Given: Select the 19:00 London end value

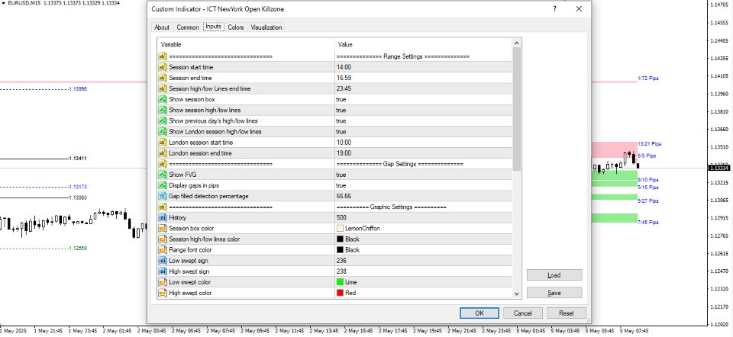Looking at the screenshot, I should 344,153.
